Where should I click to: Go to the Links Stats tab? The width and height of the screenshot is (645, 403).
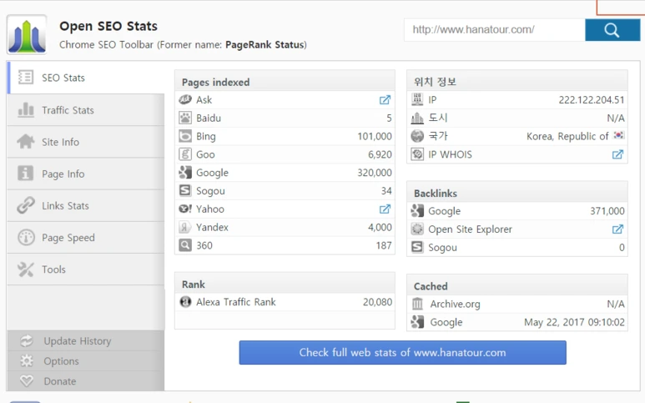[x=86, y=205]
